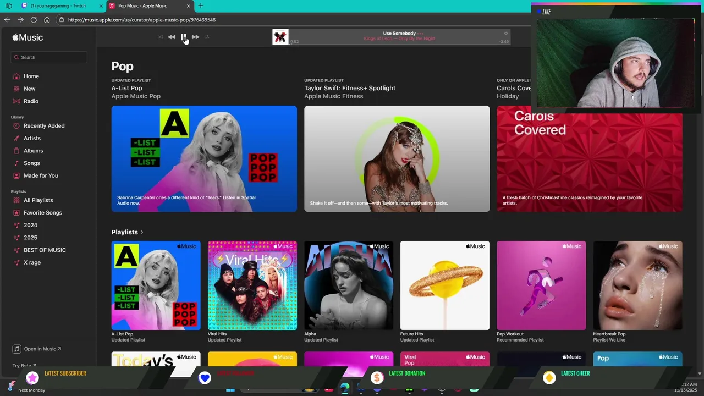Click the Future Hits label text

point(412,334)
